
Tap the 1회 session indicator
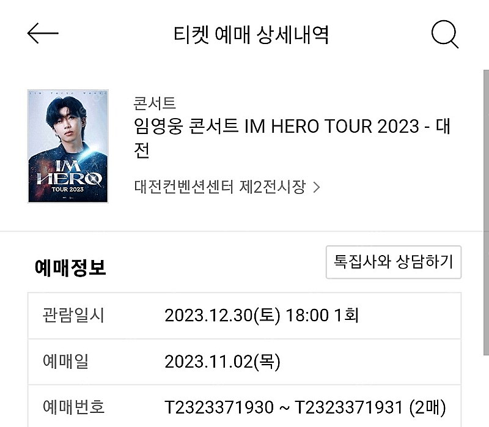(344, 316)
